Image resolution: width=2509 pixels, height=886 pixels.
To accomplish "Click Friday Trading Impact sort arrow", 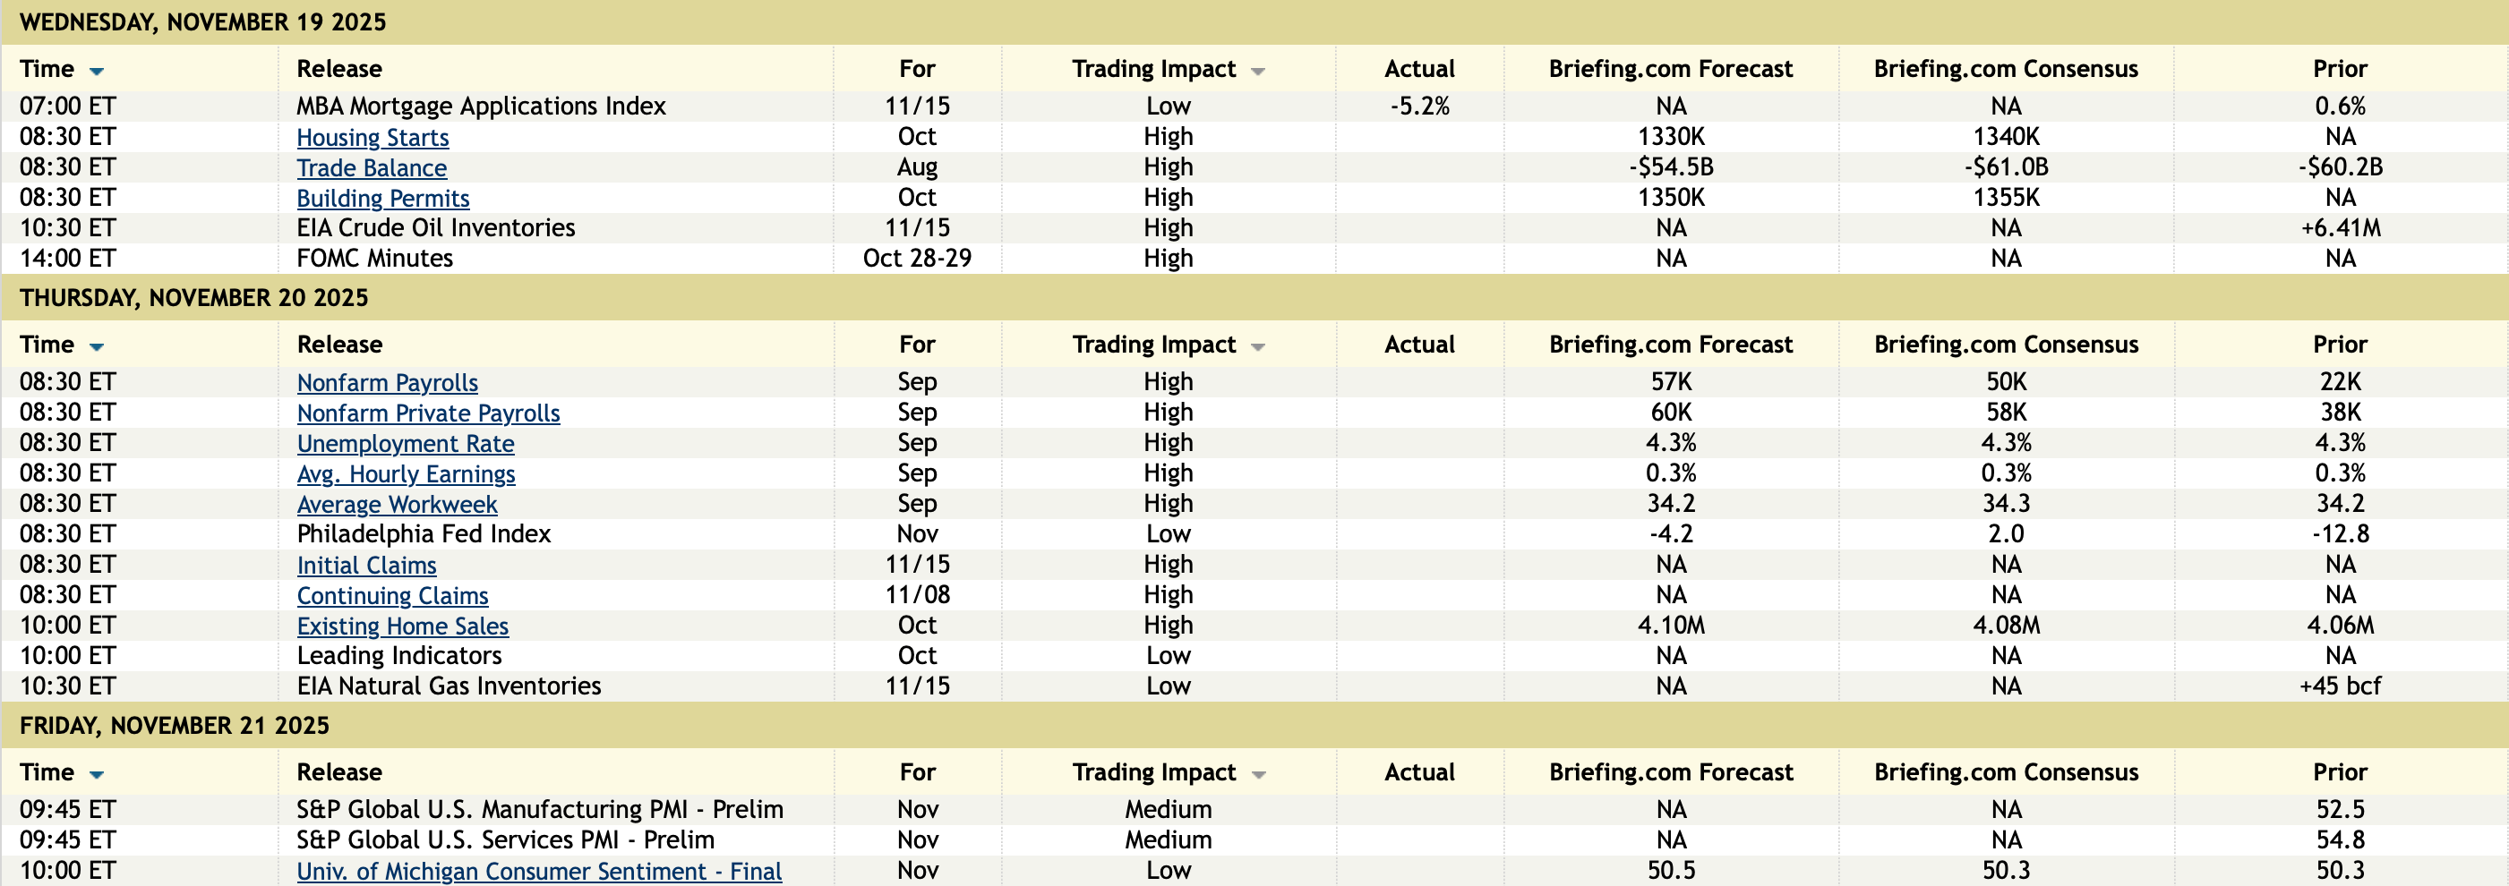I will 1257,774.
